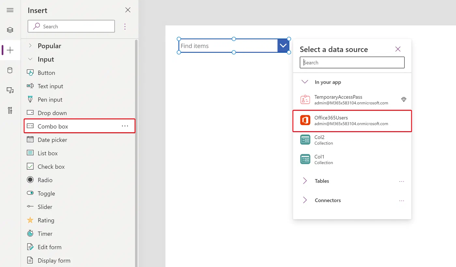Select the Col2 collection
The height and width of the screenshot is (267, 456).
pyautogui.click(x=352, y=140)
